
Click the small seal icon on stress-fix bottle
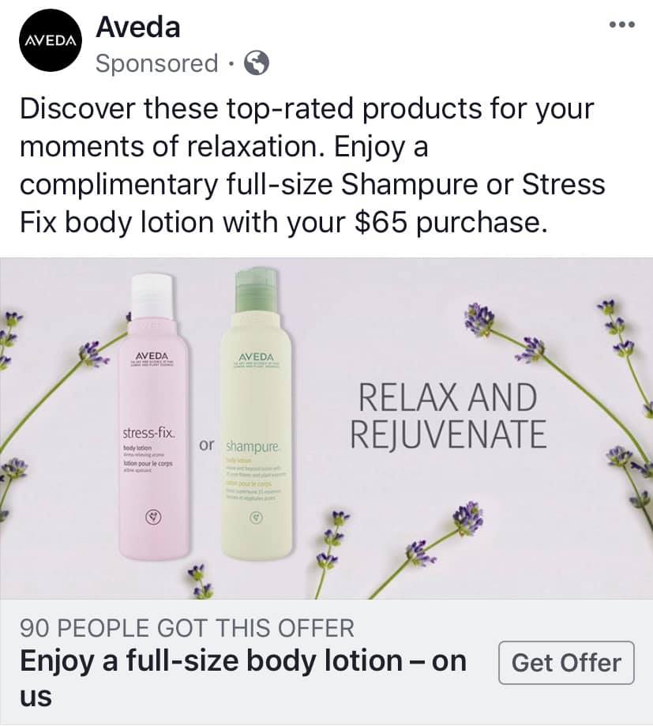pos(153,516)
